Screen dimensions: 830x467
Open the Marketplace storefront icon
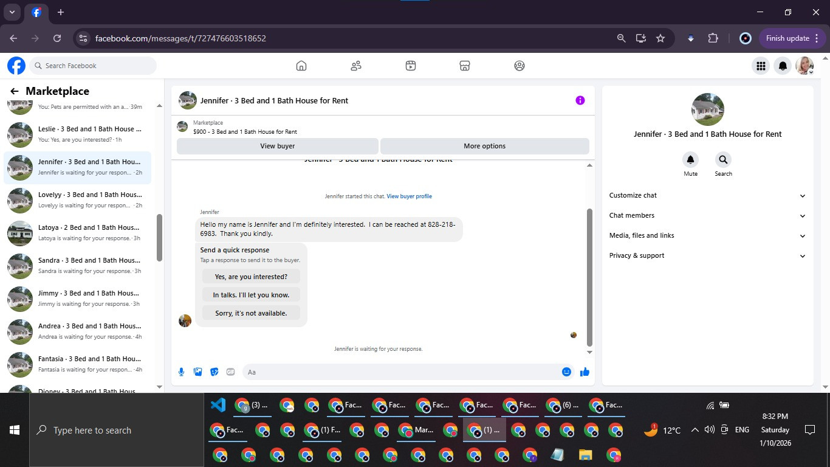pos(465,66)
